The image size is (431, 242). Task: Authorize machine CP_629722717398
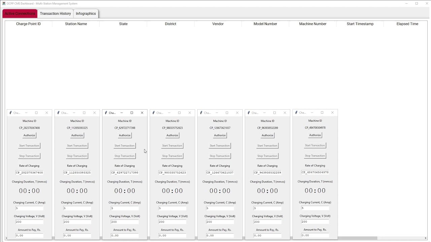coord(125,135)
